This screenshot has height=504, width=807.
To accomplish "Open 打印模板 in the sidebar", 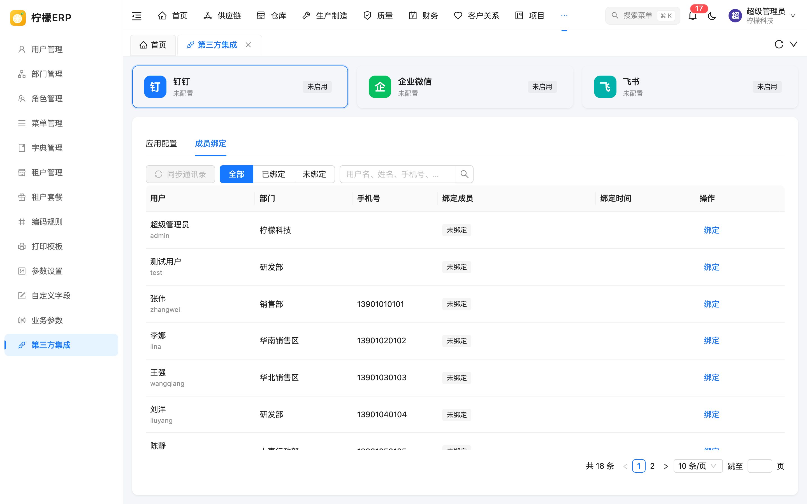I will pyautogui.click(x=61, y=246).
